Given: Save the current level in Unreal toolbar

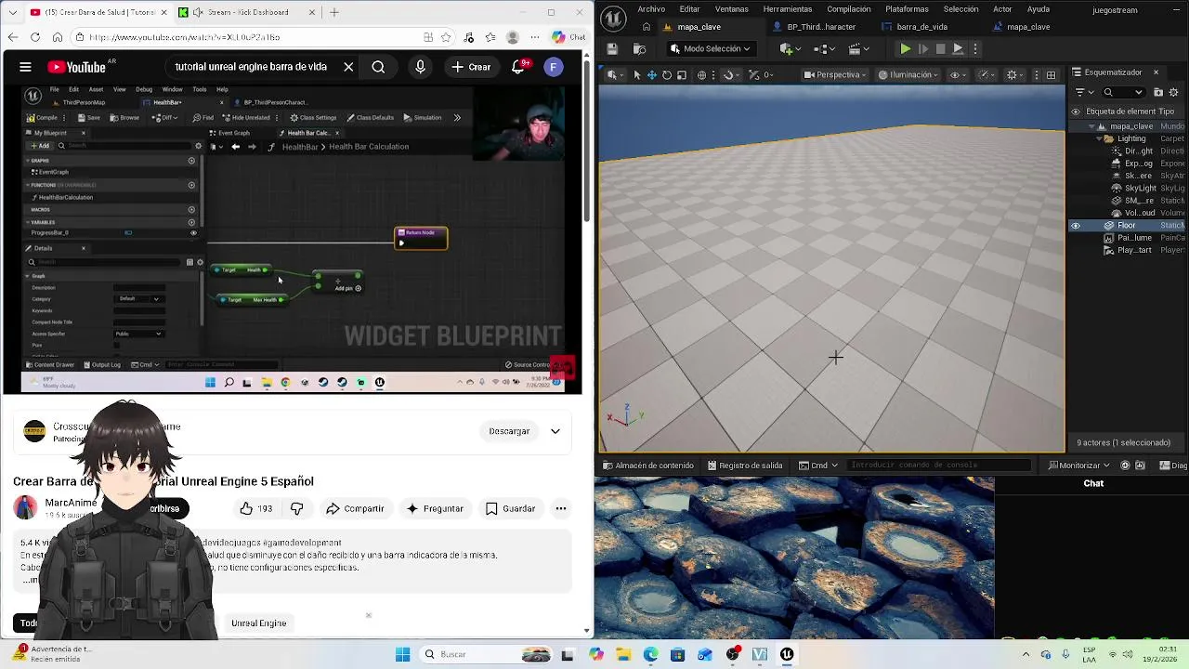Looking at the screenshot, I should click(x=612, y=48).
